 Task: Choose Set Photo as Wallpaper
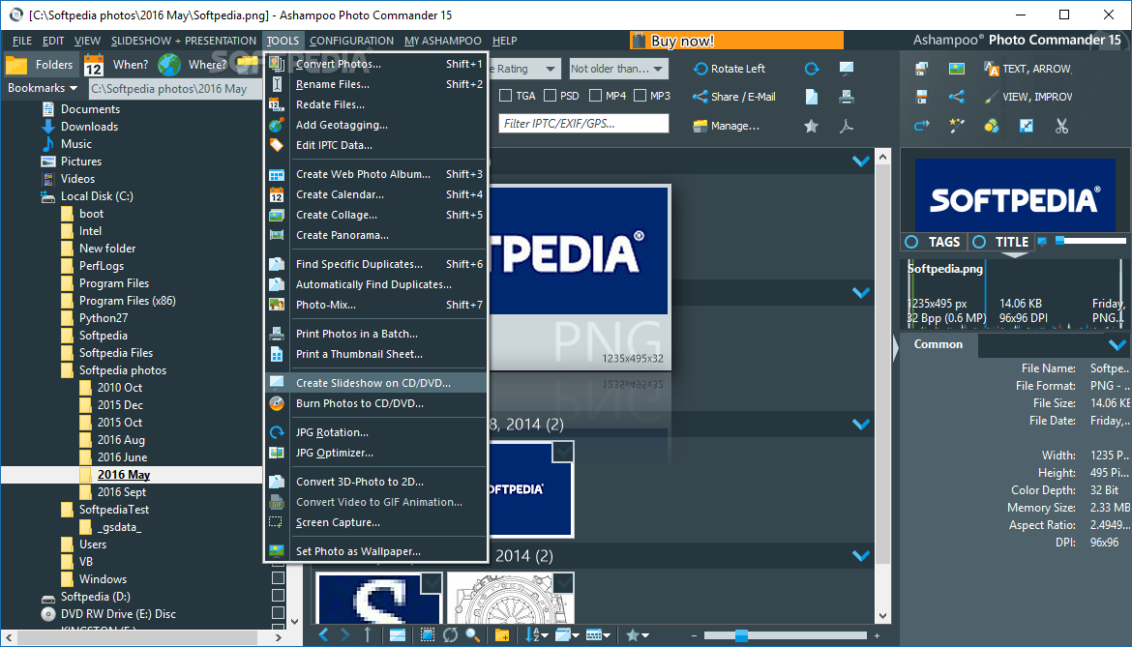376,551
